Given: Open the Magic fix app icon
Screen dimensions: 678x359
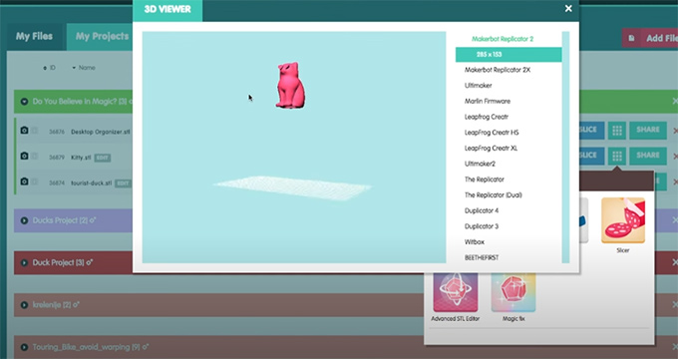Looking at the screenshot, I should [x=513, y=291].
